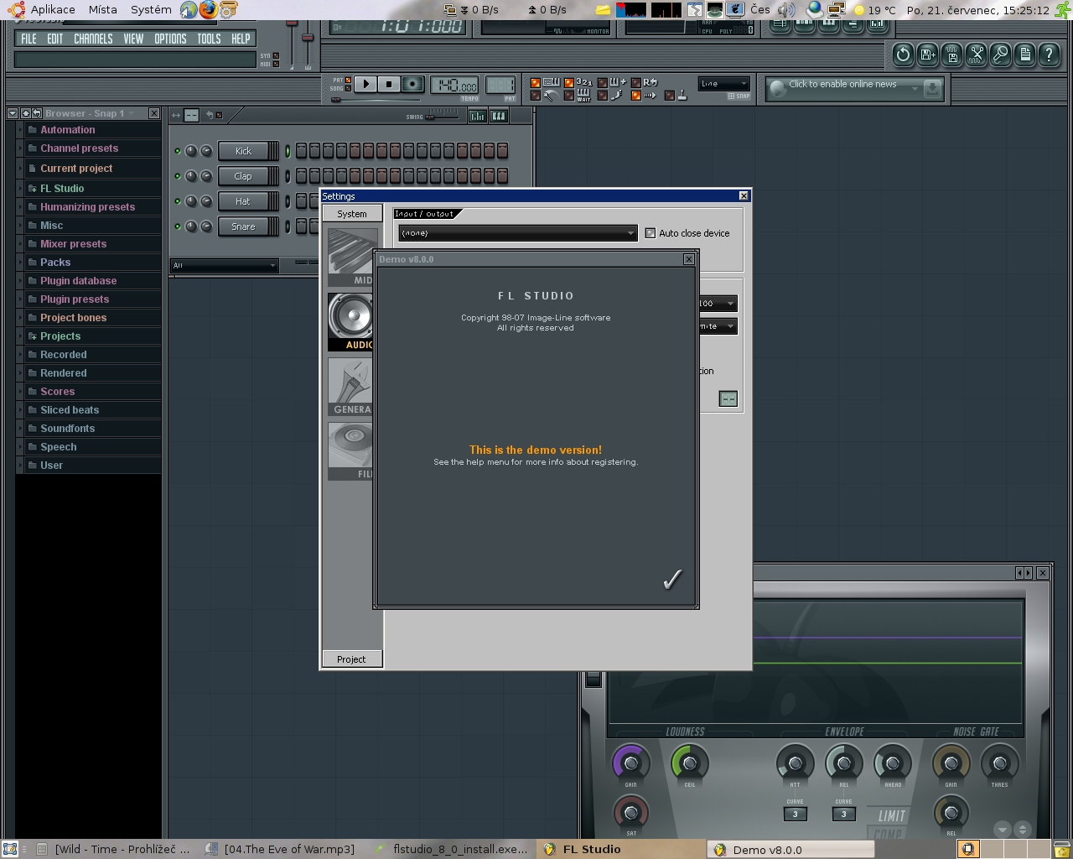Viewport: 1073px width, 859px height.
Task: Click the Browser collapse-structure up arrow icon
Action: tap(26, 113)
